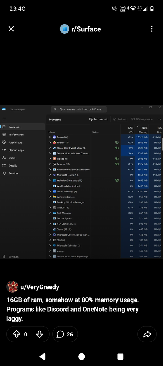Click Firefox's efficiency mode leaf icon
Image resolution: width=163 pixels, height=366 pixels.
(117, 142)
